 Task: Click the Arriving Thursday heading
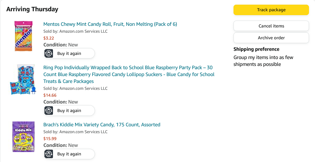[32, 9]
